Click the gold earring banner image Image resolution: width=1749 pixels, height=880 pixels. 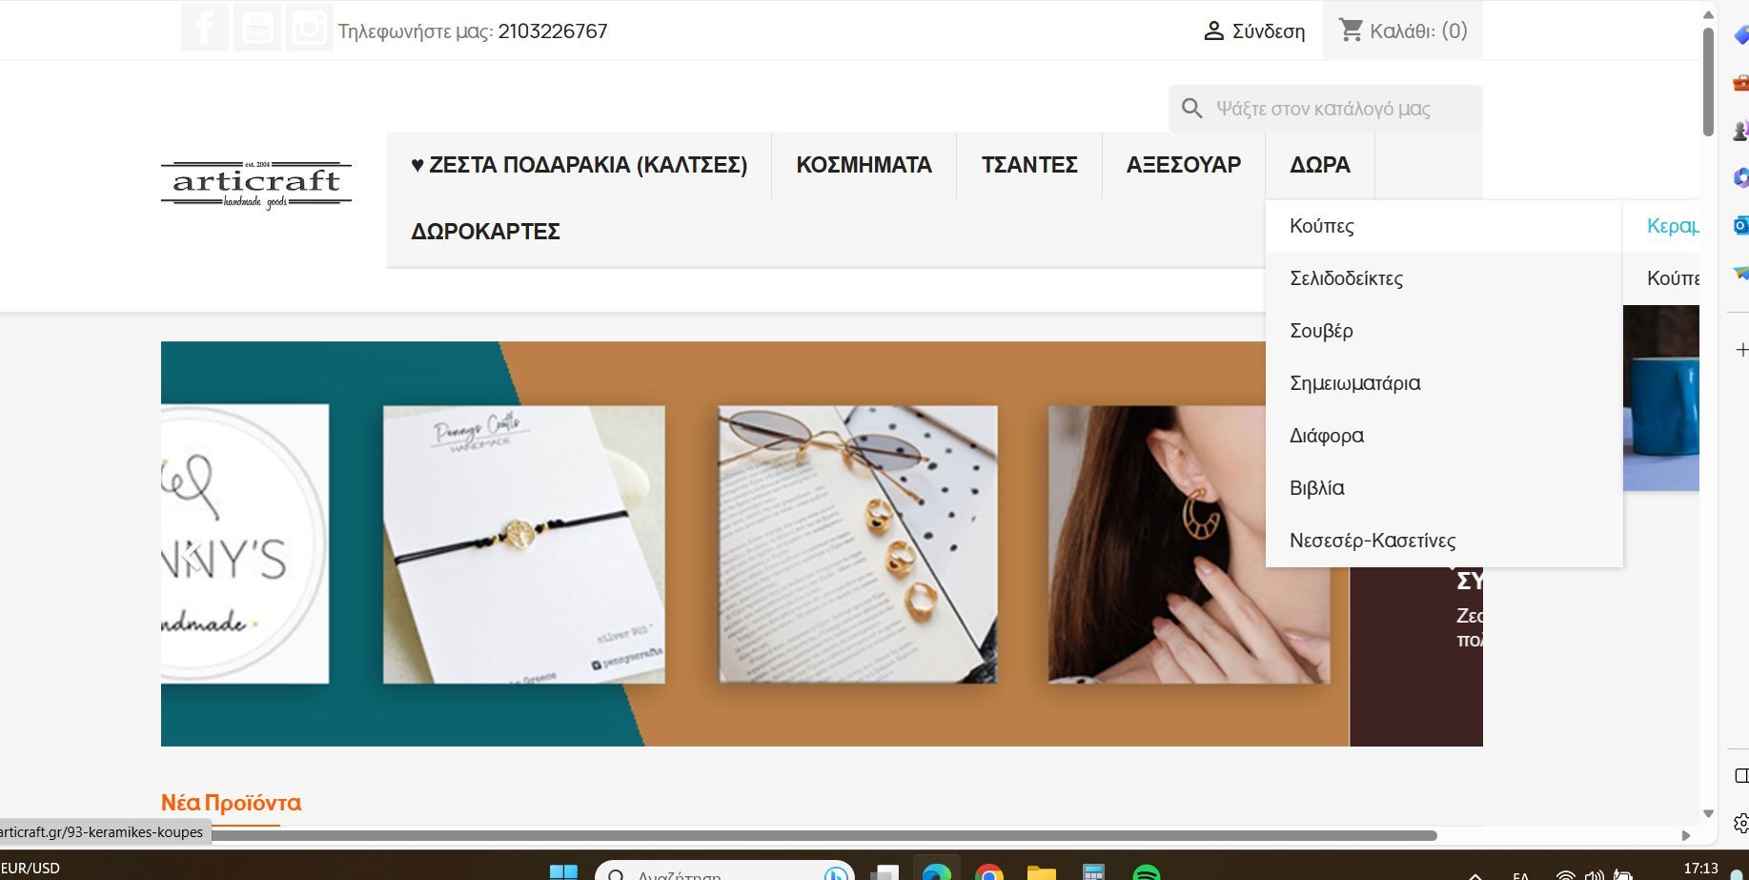click(x=1189, y=544)
